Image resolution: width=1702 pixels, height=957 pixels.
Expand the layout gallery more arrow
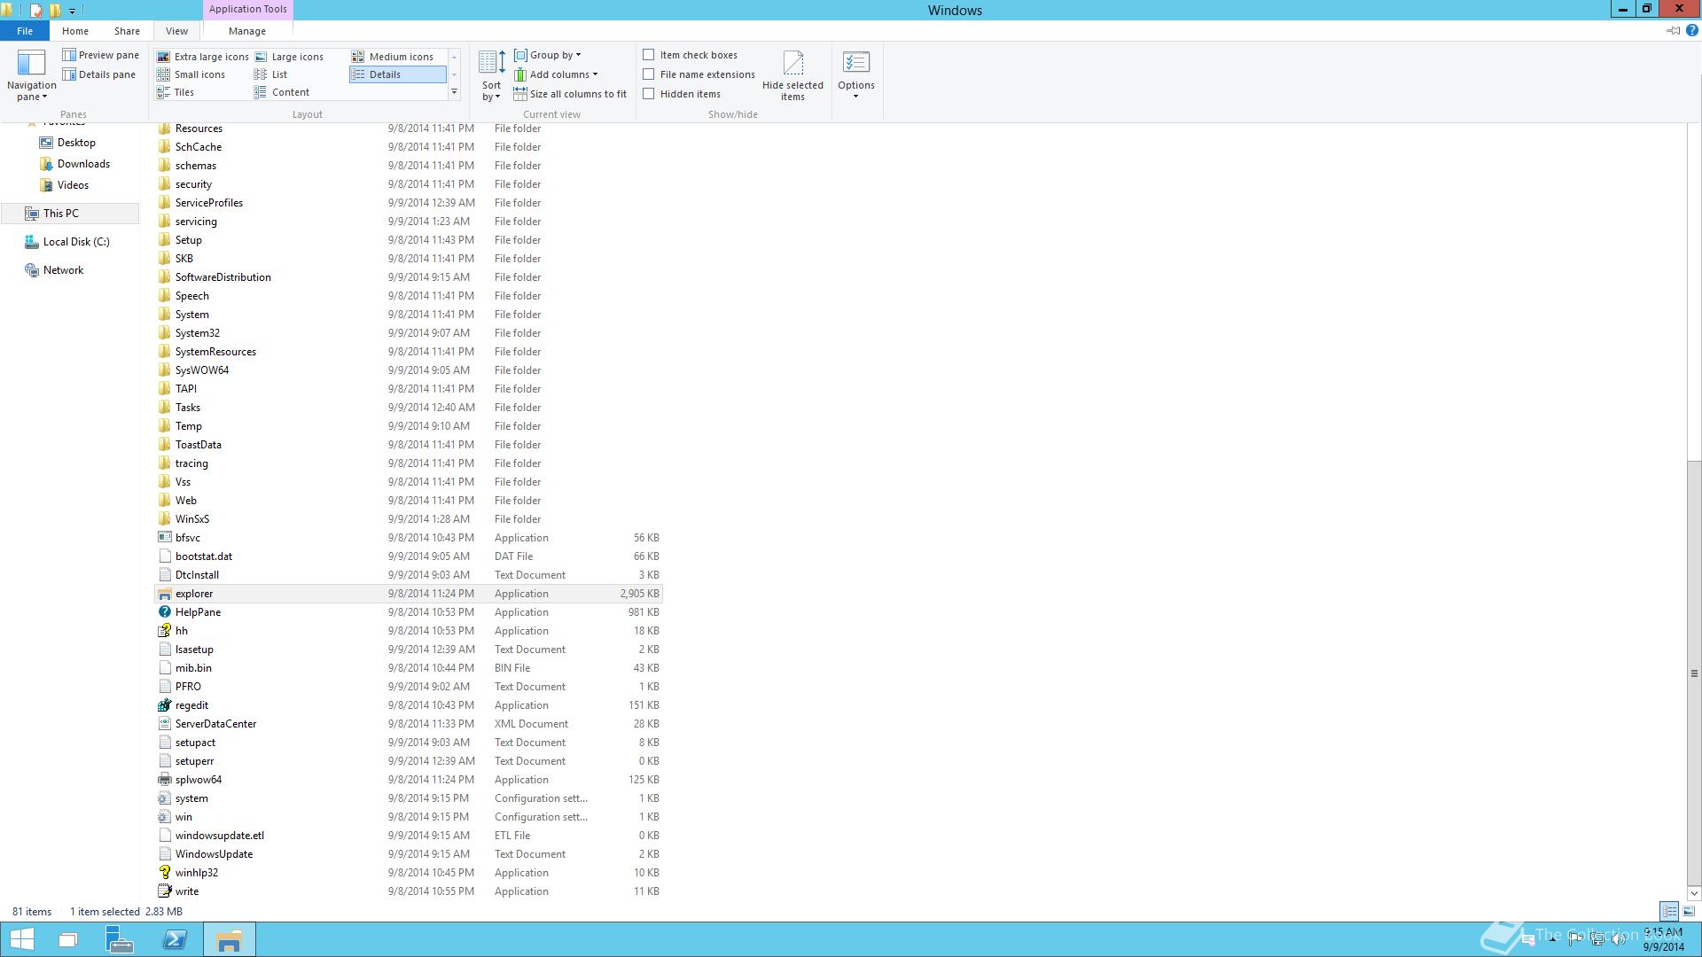click(x=454, y=92)
